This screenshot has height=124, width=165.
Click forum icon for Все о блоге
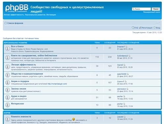click(x=8, y=49)
